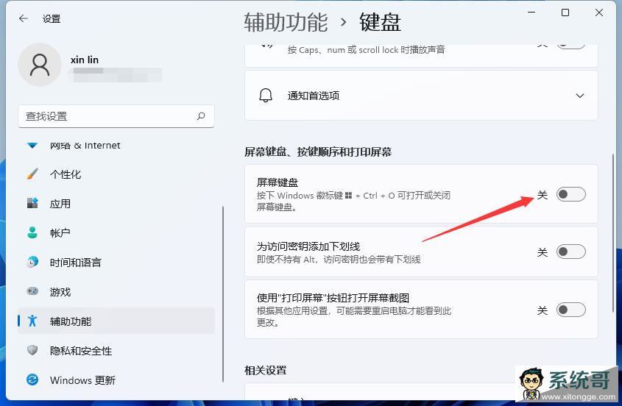This screenshot has width=622, height=406.
Task: Turn on the 屏幕键盘 toggle
Action: click(570, 194)
